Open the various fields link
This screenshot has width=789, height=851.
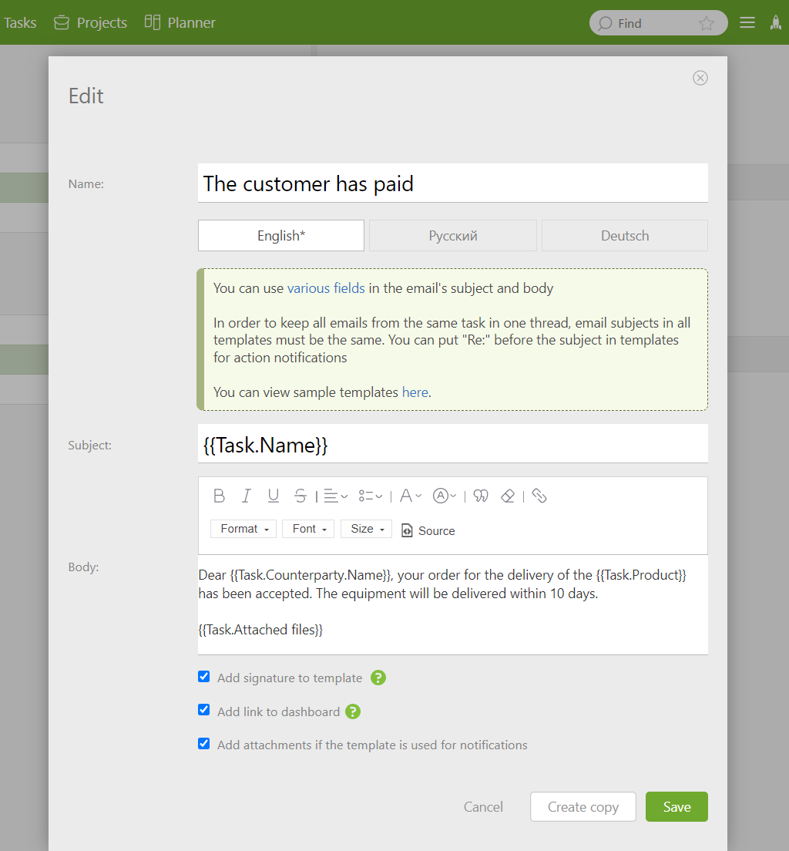point(326,288)
